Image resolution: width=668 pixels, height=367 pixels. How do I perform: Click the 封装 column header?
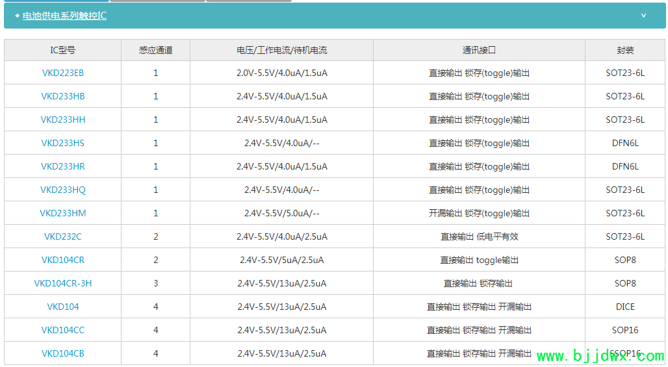[625, 50]
